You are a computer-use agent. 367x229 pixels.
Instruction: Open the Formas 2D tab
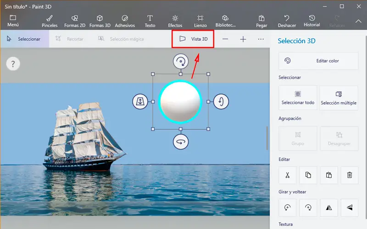click(75, 21)
